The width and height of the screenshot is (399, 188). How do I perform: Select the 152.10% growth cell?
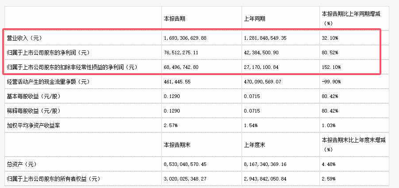click(331, 68)
